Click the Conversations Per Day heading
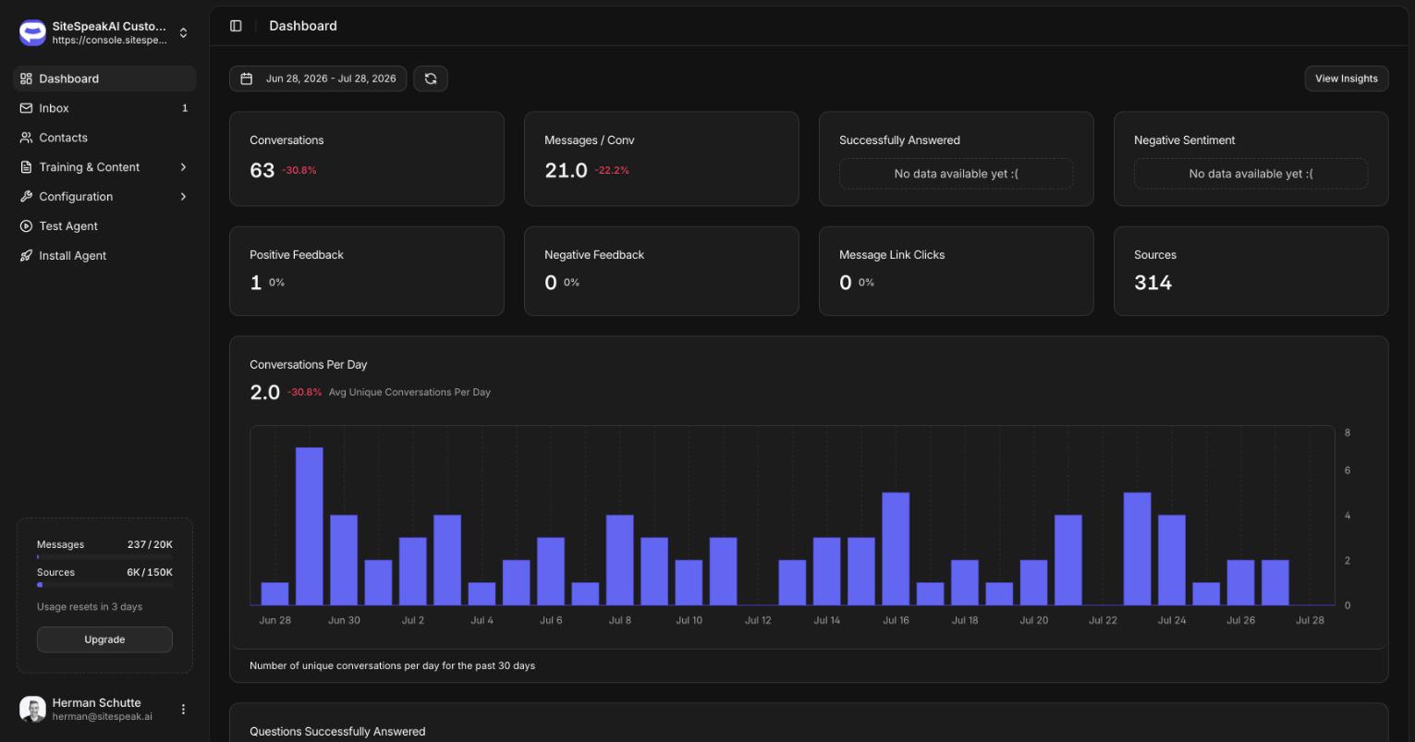Image resolution: width=1415 pixels, height=742 pixels. pos(308,365)
